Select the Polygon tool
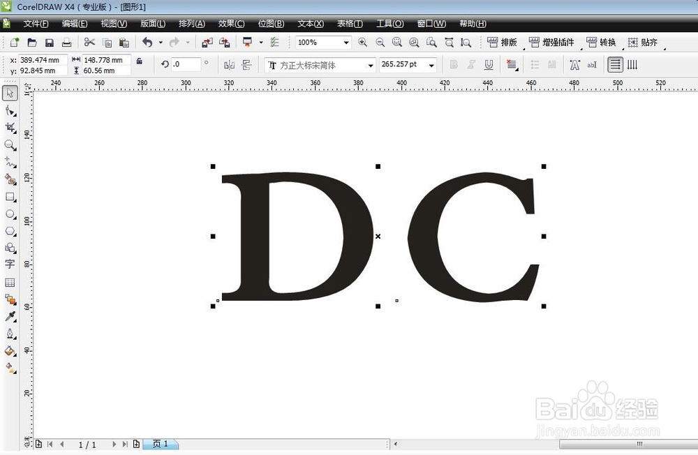Viewport: 698px width, 455px height. point(10,232)
